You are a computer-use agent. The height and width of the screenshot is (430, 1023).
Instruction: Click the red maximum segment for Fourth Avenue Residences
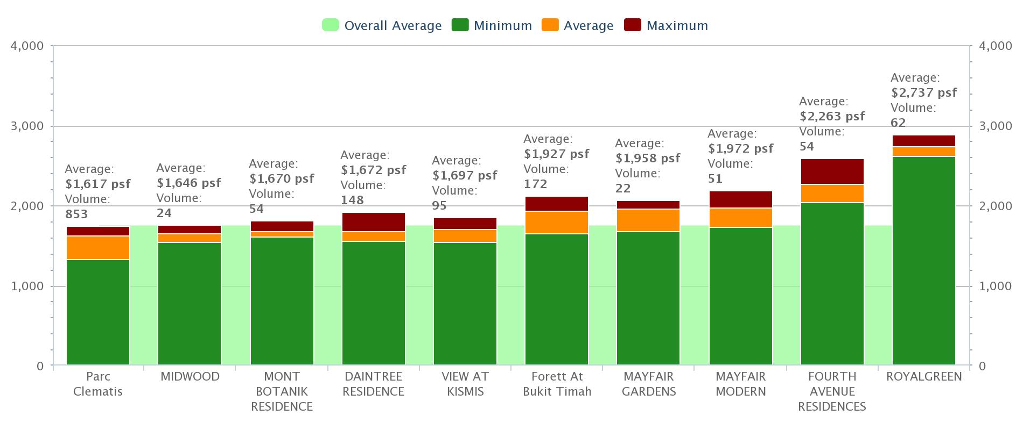click(832, 171)
